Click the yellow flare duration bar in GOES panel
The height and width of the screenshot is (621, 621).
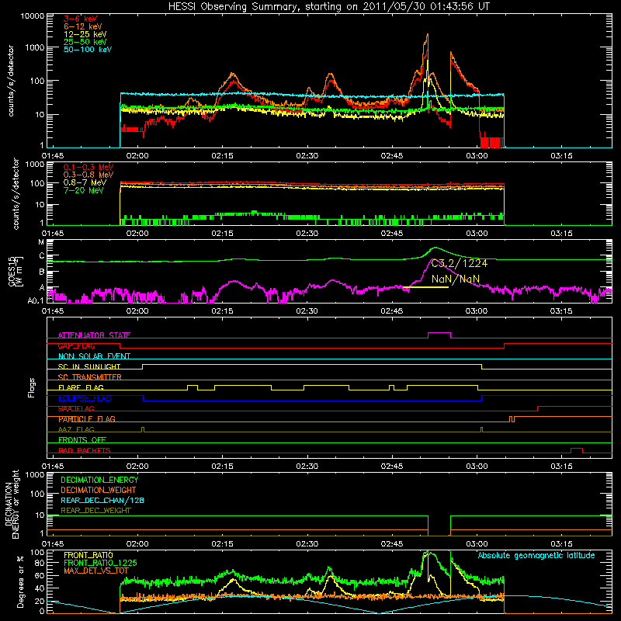point(425,287)
